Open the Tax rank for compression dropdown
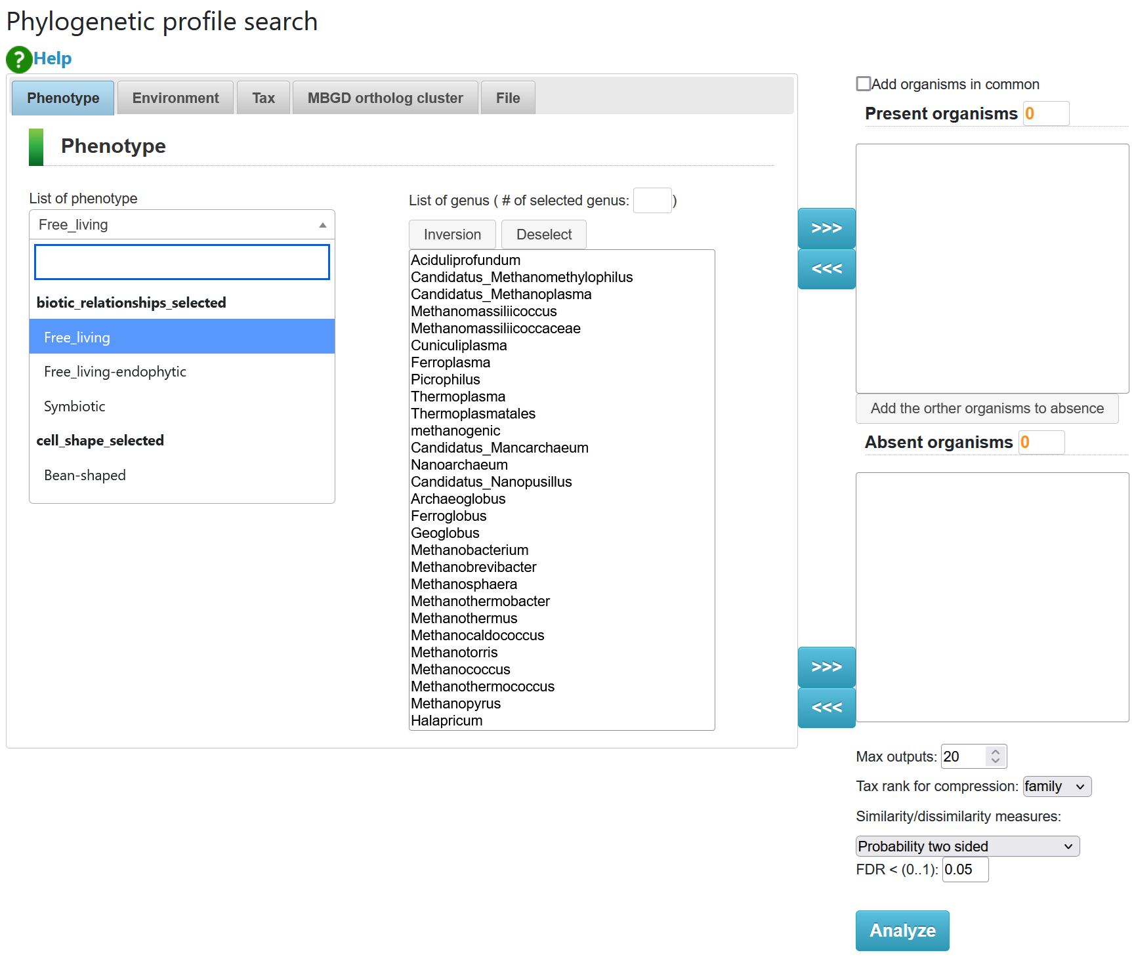Viewport: 1132px width, 959px height. point(1057,786)
